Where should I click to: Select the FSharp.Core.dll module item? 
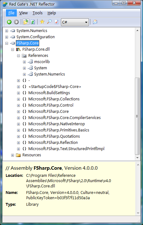(36, 49)
